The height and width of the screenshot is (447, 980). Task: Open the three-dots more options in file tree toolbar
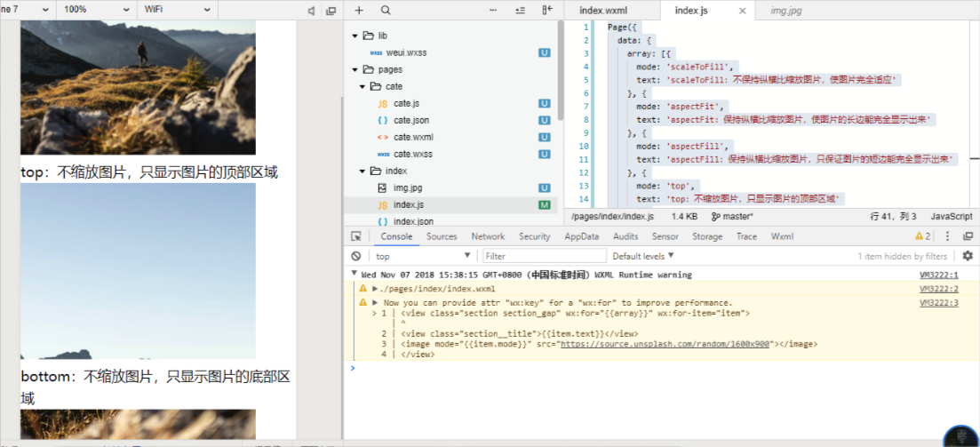pyautogui.click(x=493, y=10)
